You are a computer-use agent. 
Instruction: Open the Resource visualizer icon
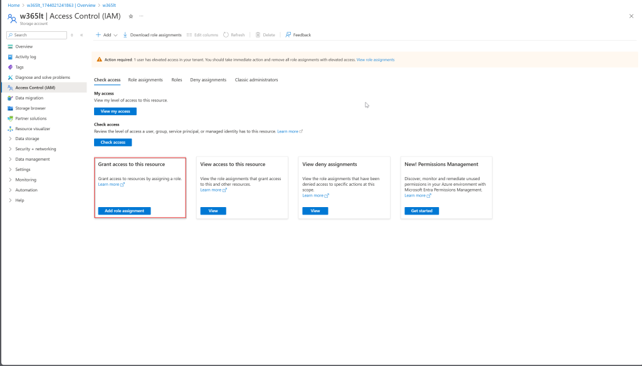[x=10, y=129]
